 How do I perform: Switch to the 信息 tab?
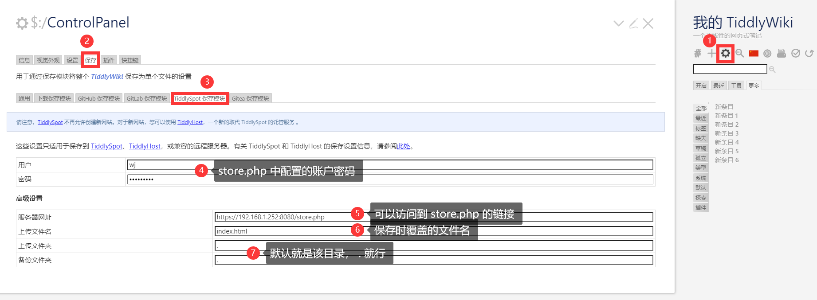[24, 60]
